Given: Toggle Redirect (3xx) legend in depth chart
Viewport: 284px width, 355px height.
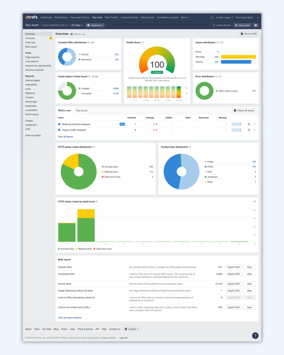Looking at the screenshot, I should pos(84,249).
